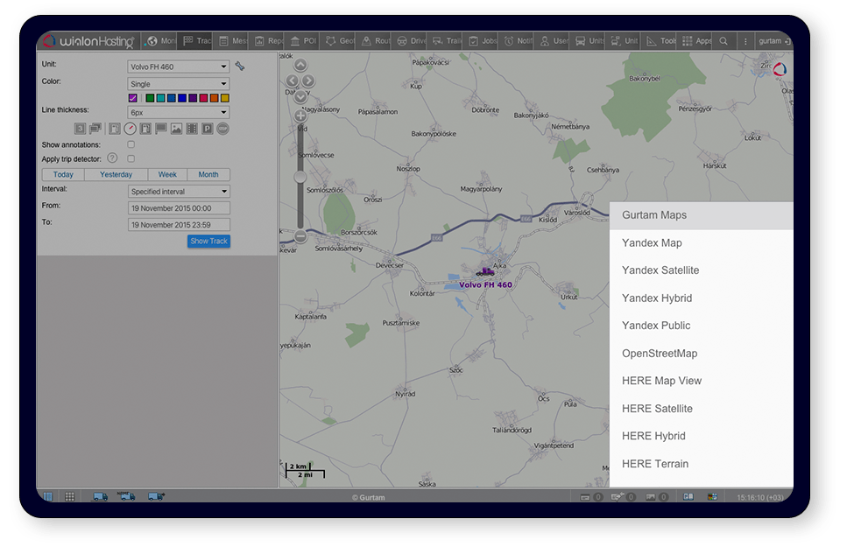Select the Month interval button
Viewport: 847px width, 547px height.
(208, 174)
